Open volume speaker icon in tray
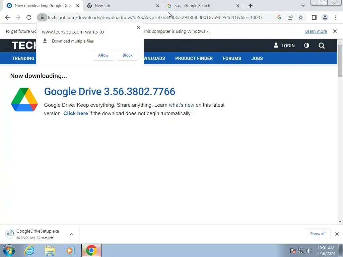 (x=309, y=251)
